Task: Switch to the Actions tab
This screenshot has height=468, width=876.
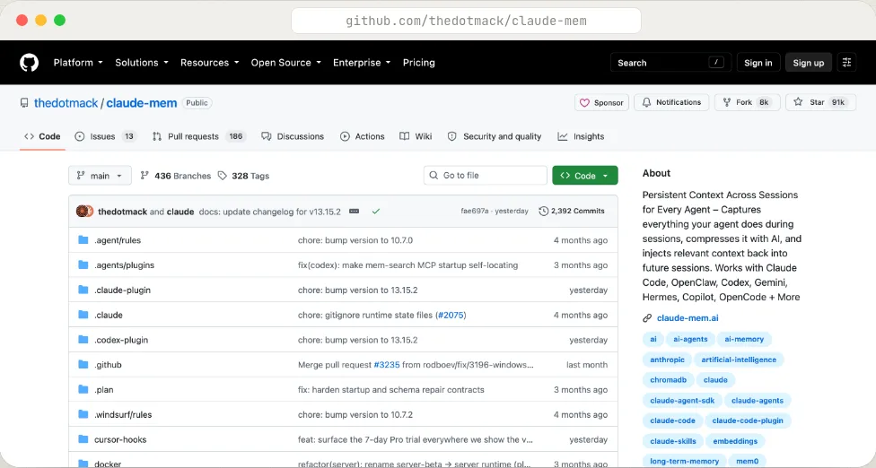Action: click(x=363, y=136)
